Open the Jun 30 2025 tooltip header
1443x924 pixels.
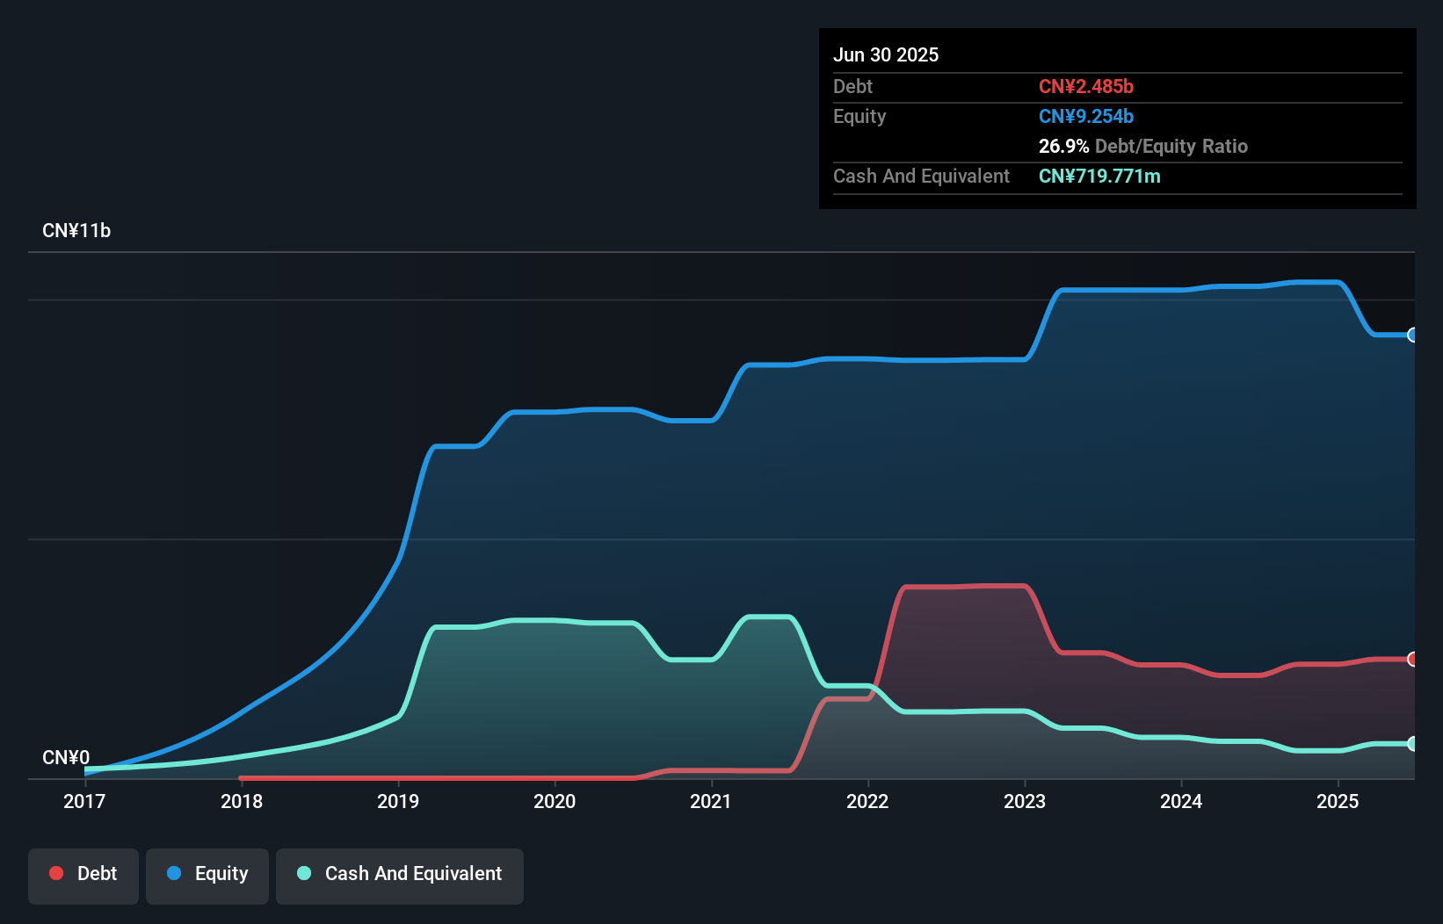(x=886, y=54)
